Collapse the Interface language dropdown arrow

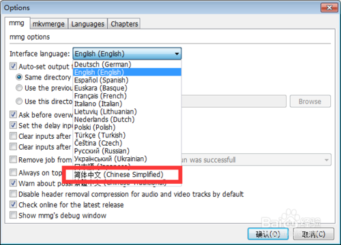[x=177, y=54]
